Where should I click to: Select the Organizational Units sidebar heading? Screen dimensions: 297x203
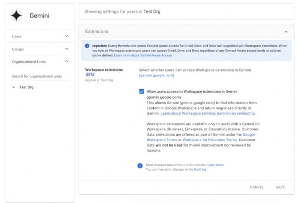(29, 62)
